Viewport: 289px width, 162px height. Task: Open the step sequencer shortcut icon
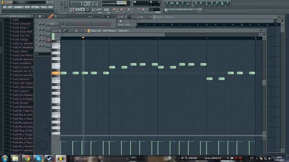click(172, 3)
